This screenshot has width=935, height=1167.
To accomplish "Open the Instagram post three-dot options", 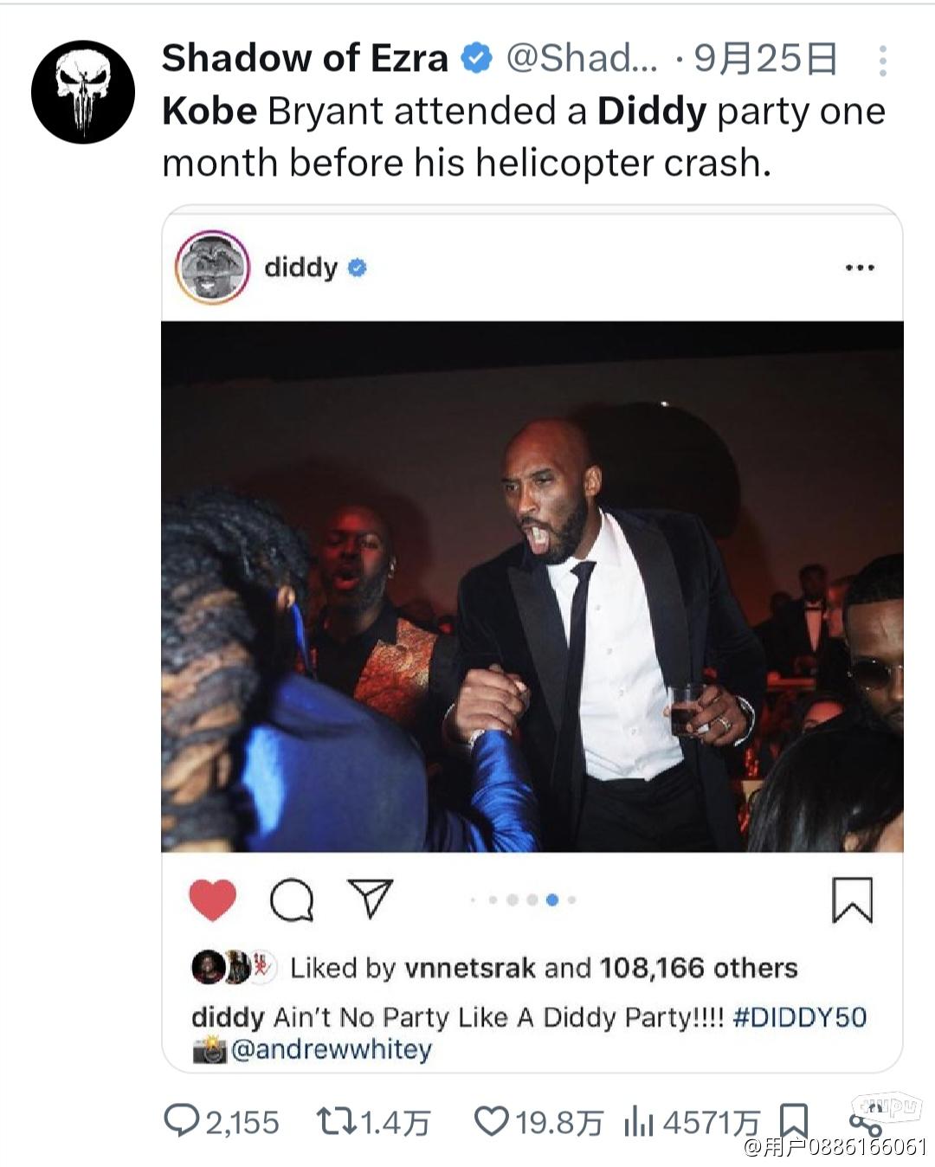I will (860, 268).
